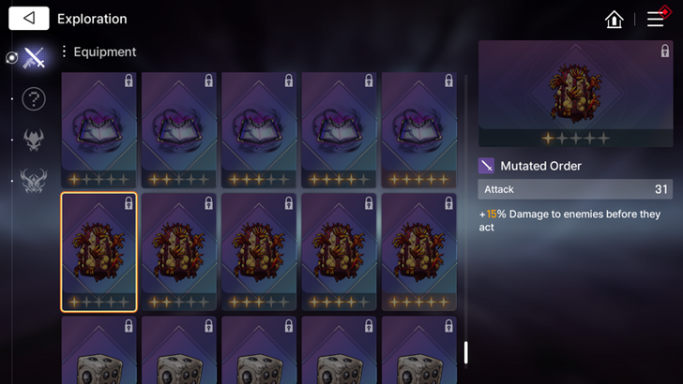Open the question mark sidebar category

[x=34, y=98]
